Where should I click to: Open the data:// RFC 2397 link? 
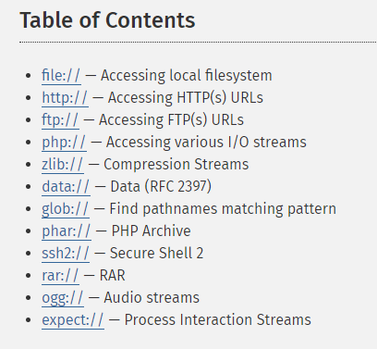(x=66, y=187)
